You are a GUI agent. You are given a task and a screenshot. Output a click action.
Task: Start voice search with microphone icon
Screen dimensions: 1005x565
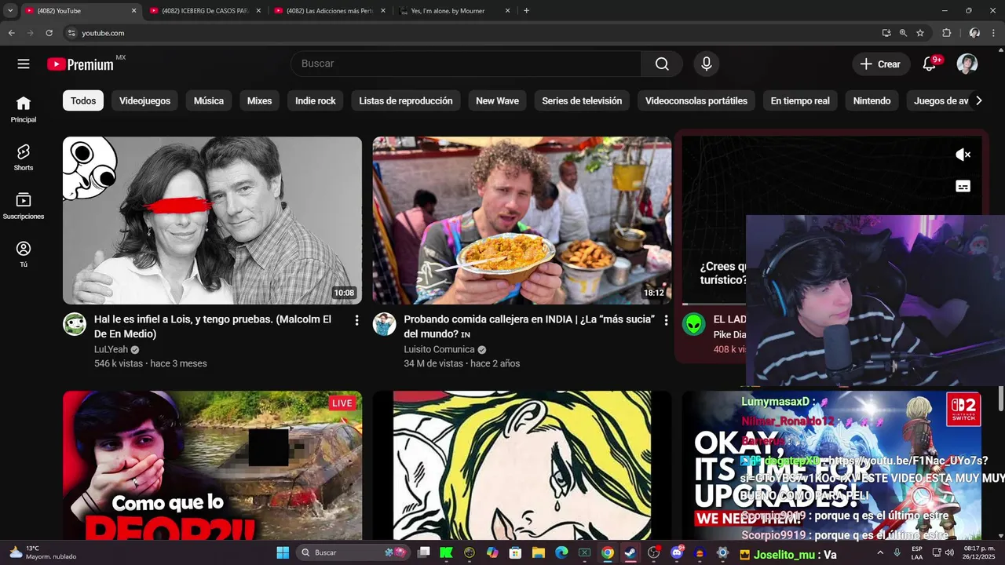coord(707,64)
